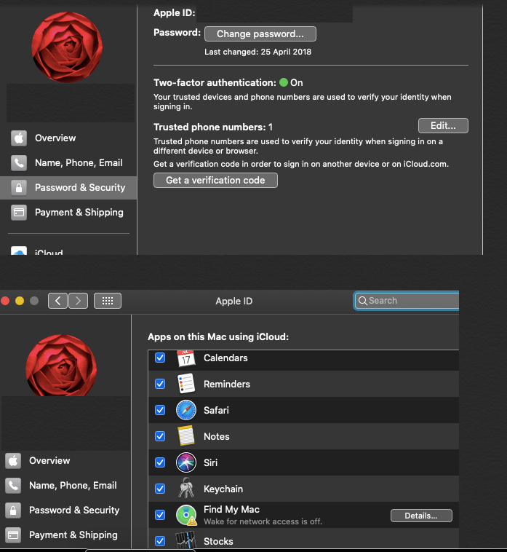Screen dimensions: 507x552
Task: Click the Notes app icon
Action: pos(186,436)
